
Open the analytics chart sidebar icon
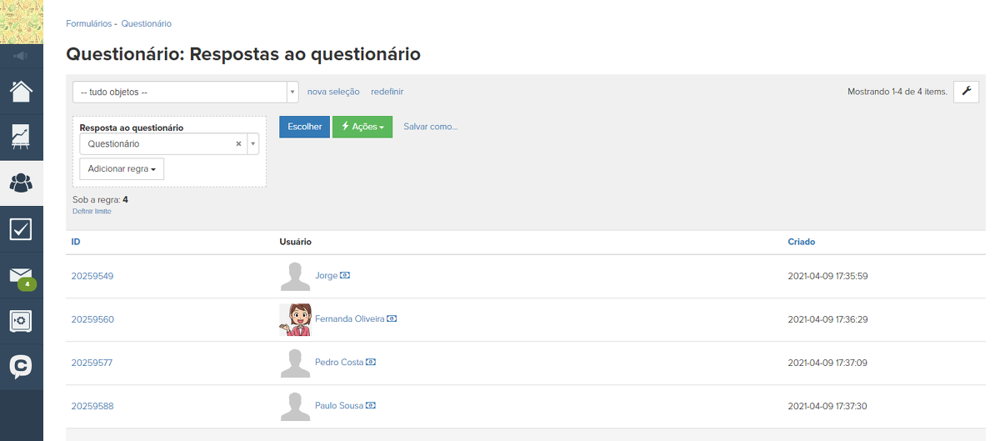pyautogui.click(x=21, y=138)
